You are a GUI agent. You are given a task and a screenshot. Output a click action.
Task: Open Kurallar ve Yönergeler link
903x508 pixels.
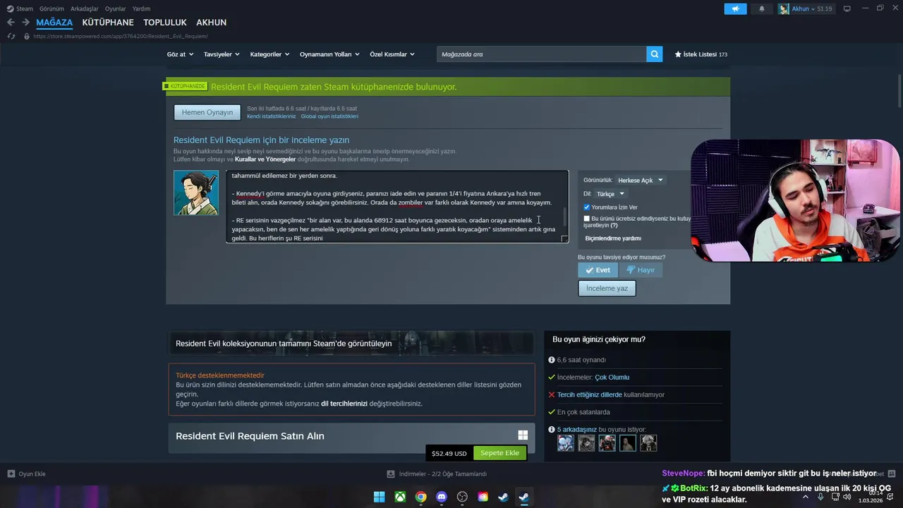pyautogui.click(x=265, y=159)
